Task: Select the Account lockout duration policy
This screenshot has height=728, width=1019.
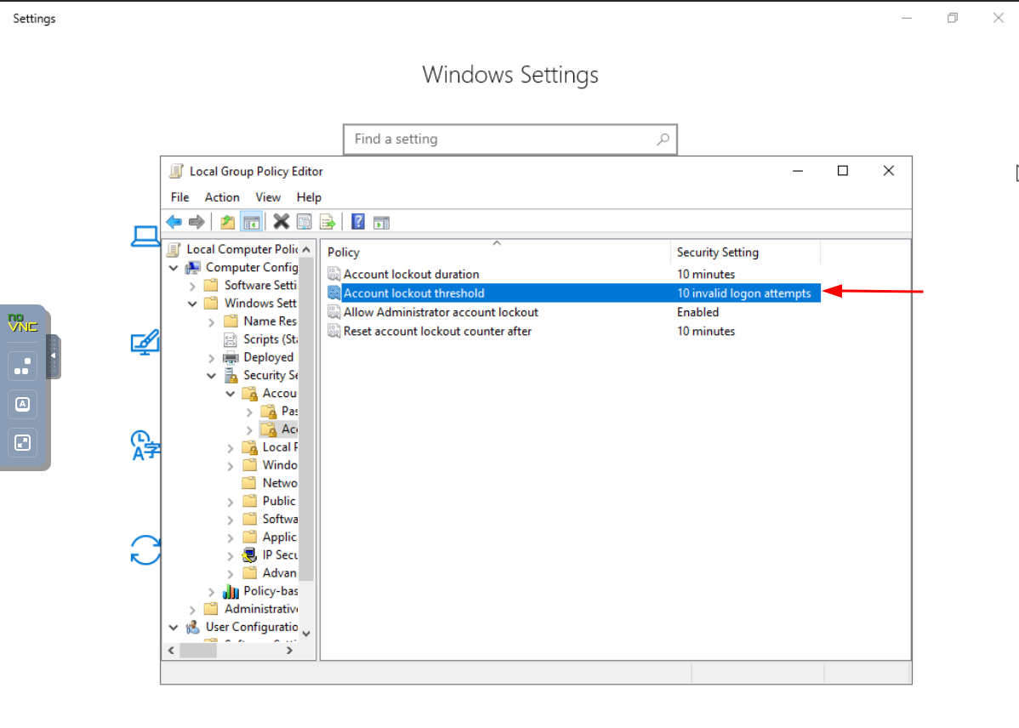Action: pos(411,274)
